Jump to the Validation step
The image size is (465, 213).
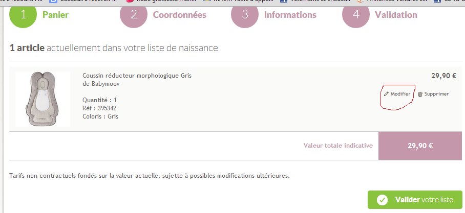396,15
